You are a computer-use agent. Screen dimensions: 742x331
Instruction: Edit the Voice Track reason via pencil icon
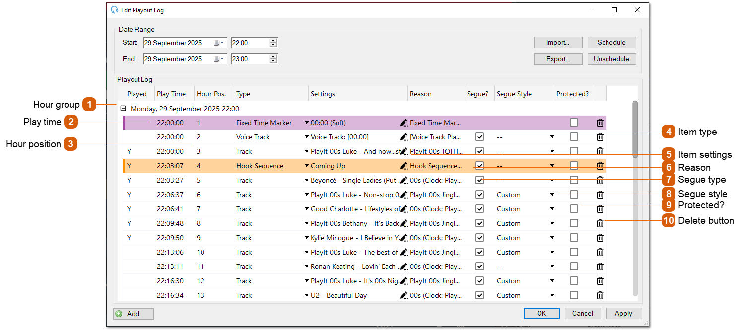coord(404,136)
